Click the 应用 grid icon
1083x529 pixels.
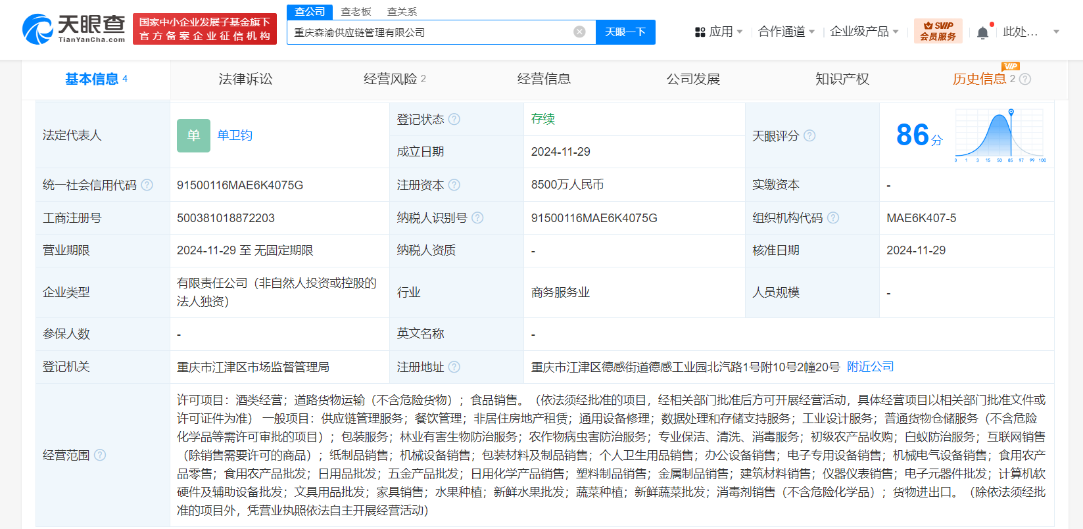[700, 32]
